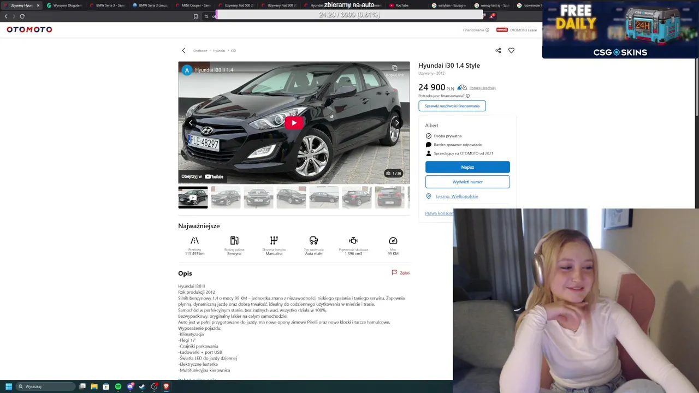Open Steam from taskbar
The width and height of the screenshot is (699, 393).
tap(142, 386)
